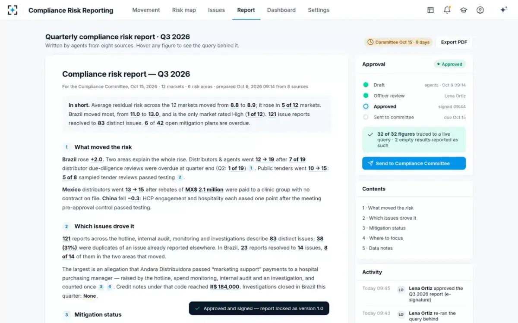
Task: Click the '5 of 8' tender reviews figure
Action: tap(69, 177)
